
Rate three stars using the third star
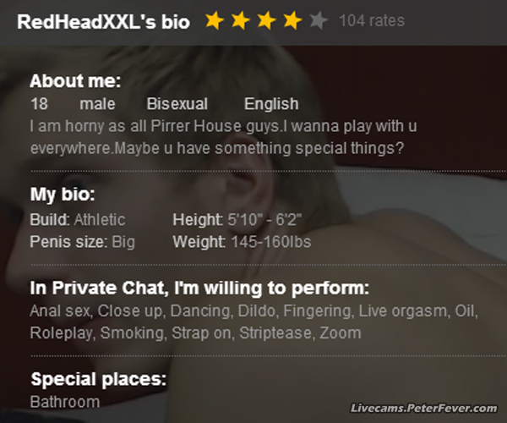(266, 20)
